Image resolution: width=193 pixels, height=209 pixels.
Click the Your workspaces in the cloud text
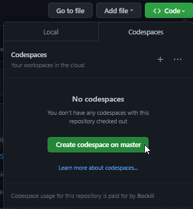48,65
